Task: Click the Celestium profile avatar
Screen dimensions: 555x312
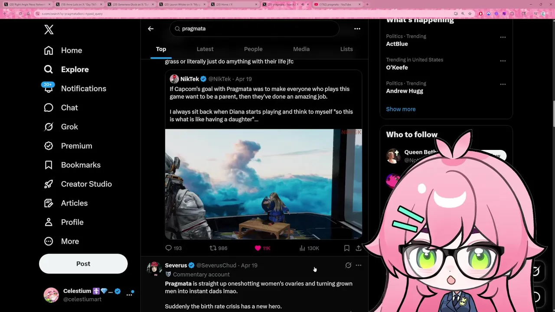Action: click(51, 295)
